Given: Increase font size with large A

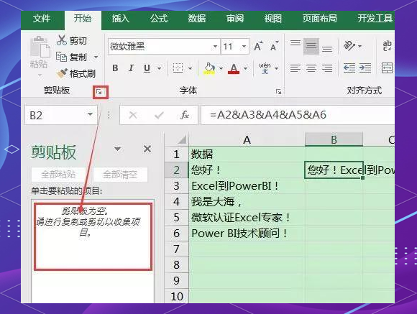Looking at the screenshot, I should pos(258,46).
